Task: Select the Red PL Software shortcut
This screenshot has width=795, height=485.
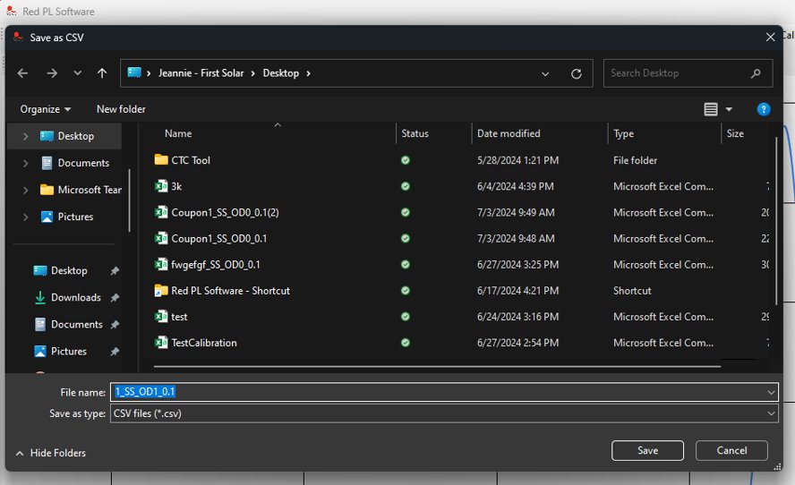Action: 230,291
